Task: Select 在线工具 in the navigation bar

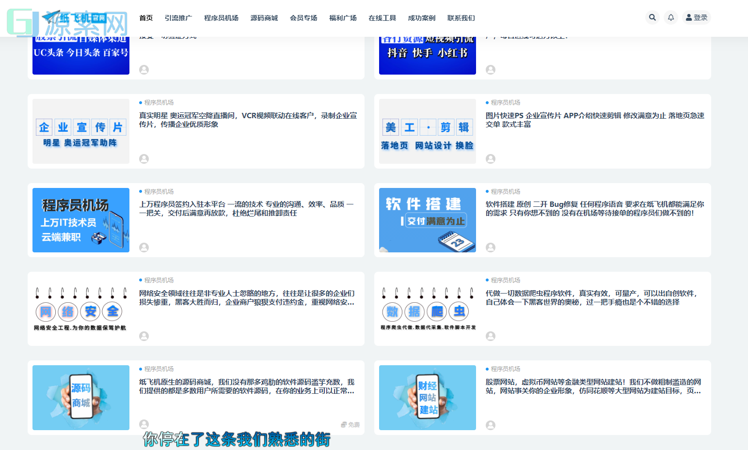Action: [382, 17]
